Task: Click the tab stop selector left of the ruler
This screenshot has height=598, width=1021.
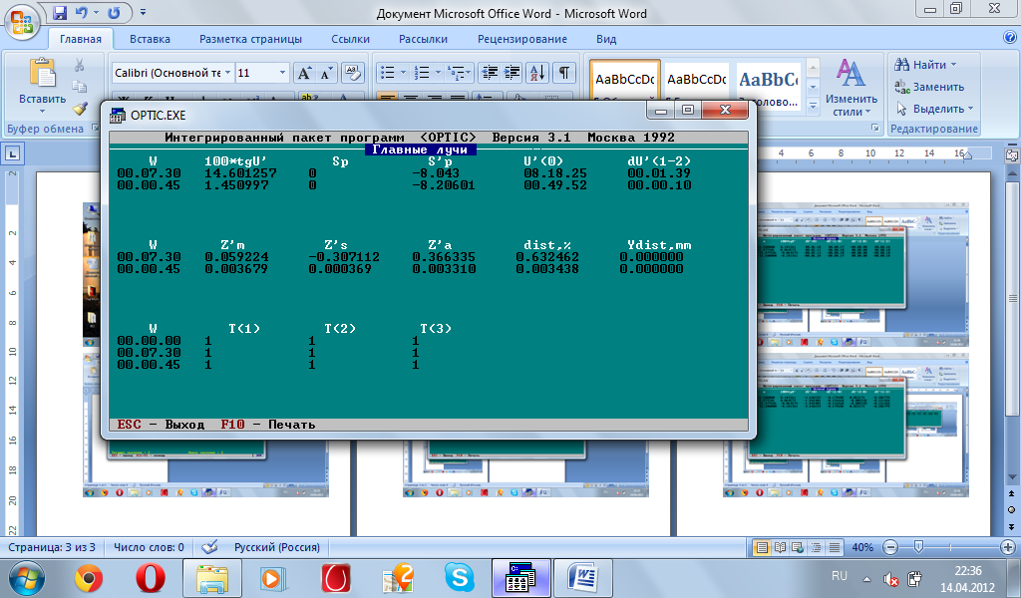Action: pos(12,154)
